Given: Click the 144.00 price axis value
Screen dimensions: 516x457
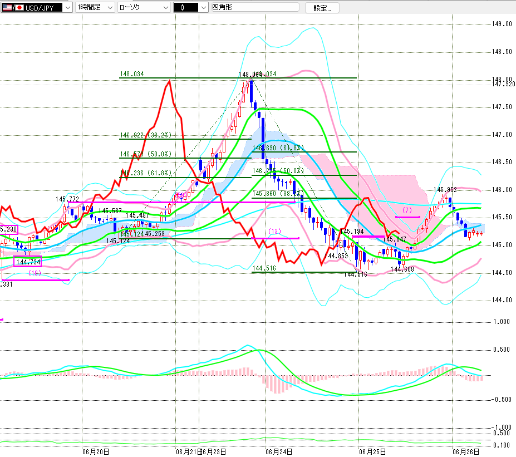Looking at the screenshot, I should [502, 300].
